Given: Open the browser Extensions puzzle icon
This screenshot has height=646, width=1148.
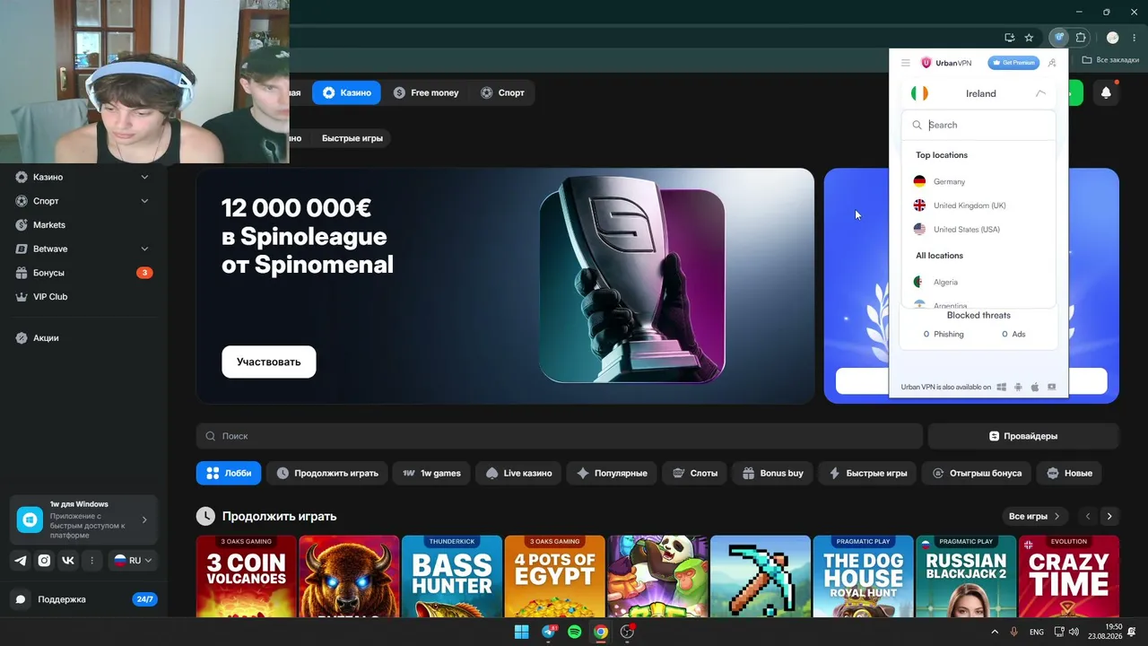Looking at the screenshot, I should [x=1081, y=38].
